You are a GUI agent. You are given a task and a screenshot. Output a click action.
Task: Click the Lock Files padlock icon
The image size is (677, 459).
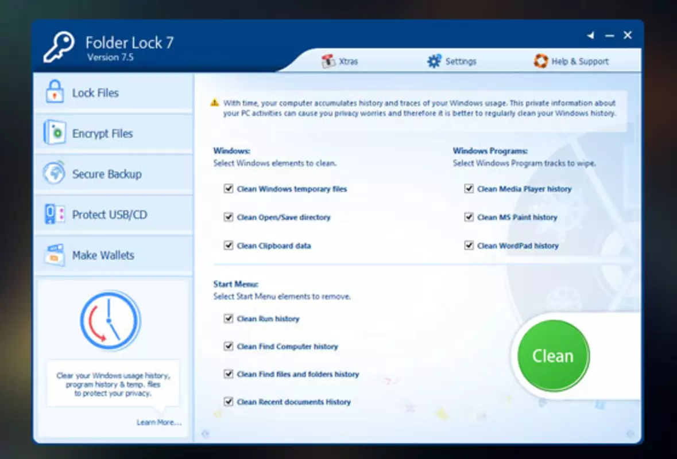tap(55, 91)
